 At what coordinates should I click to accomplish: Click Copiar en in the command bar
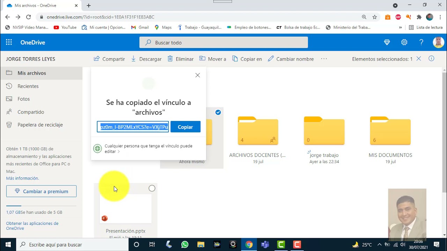[247, 59]
